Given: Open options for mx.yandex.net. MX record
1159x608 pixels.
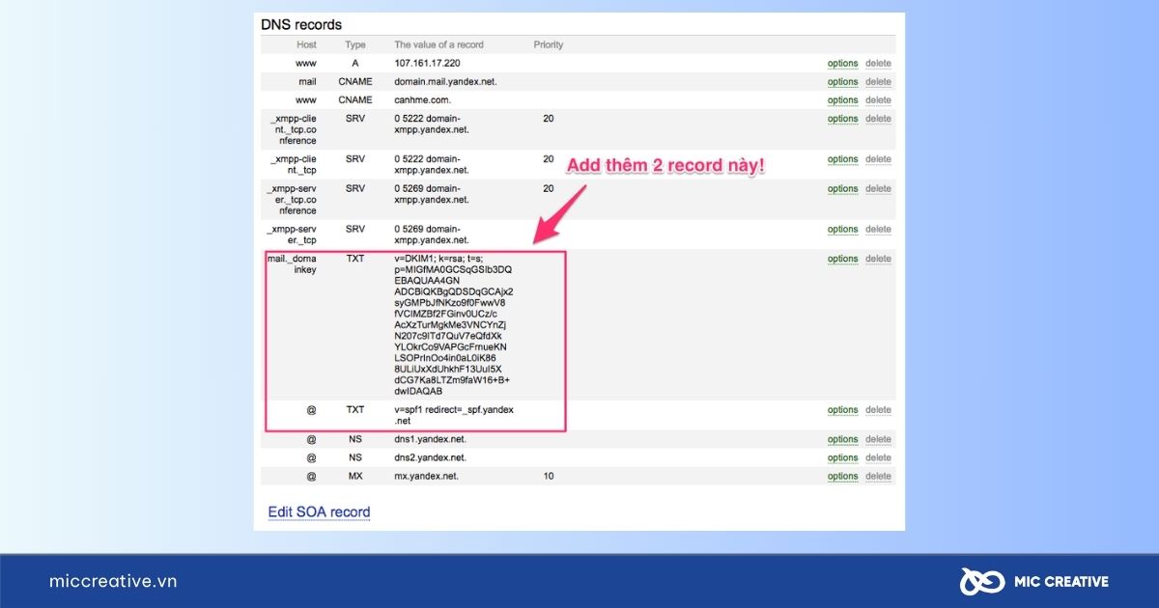Looking at the screenshot, I should (x=842, y=477).
